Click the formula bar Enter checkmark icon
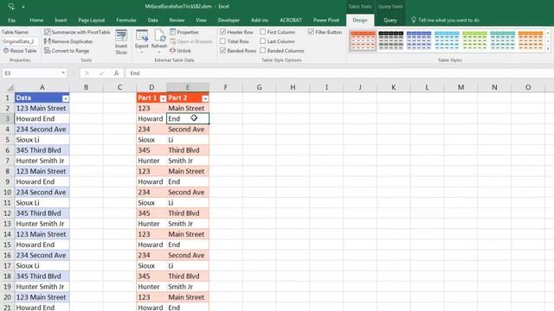 [x=102, y=73]
